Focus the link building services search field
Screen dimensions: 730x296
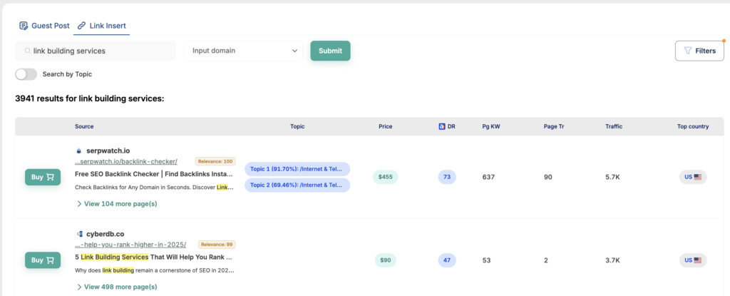click(96, 51)
